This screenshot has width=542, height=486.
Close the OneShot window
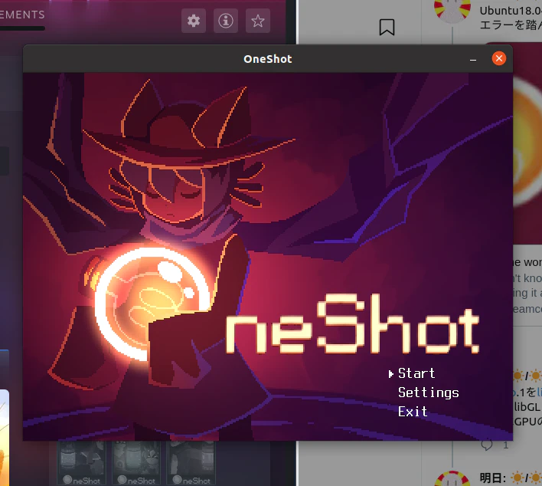click(499, 58)
